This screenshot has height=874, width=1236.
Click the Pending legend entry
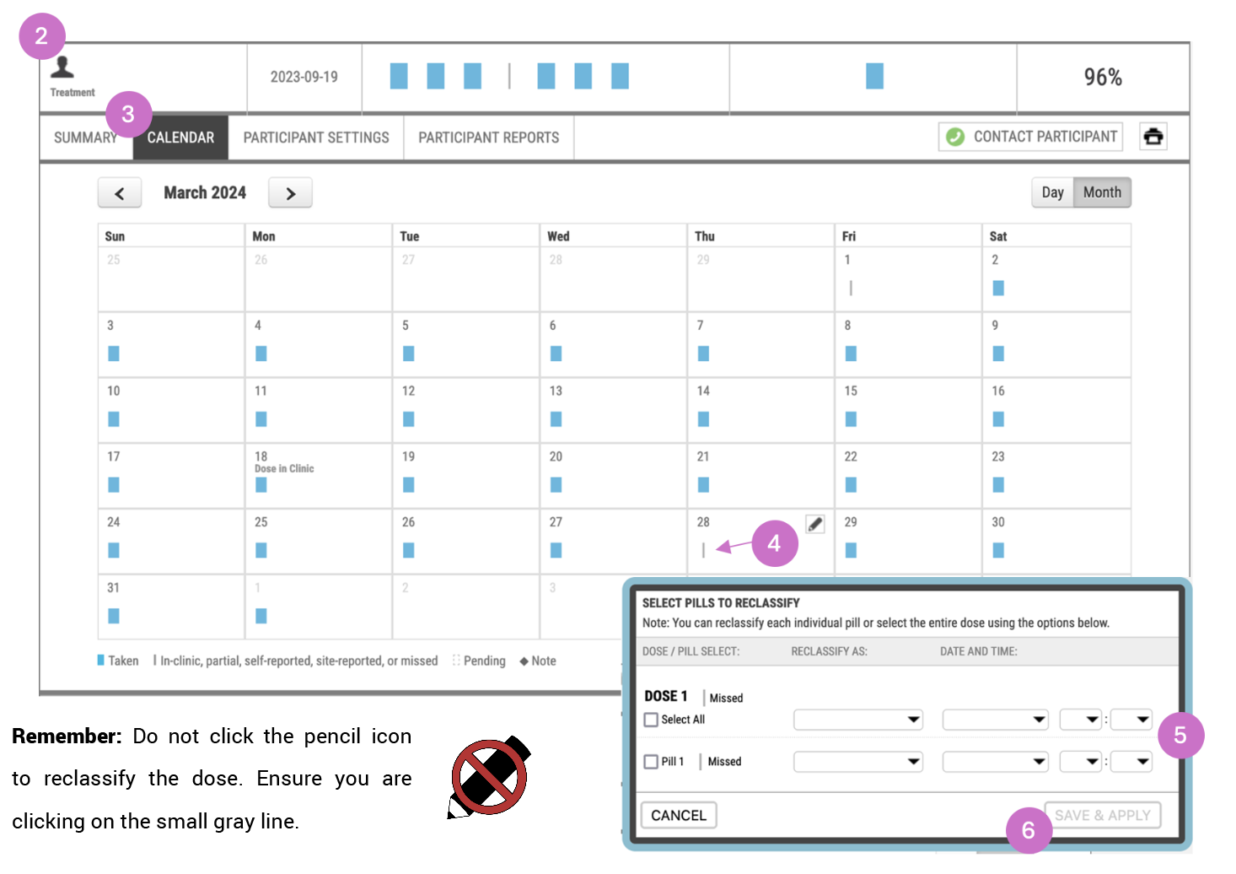pyautogui.click(x=479, y=661)
